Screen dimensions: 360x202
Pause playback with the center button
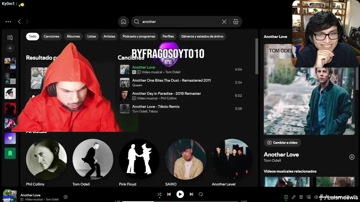click(180, 194)
